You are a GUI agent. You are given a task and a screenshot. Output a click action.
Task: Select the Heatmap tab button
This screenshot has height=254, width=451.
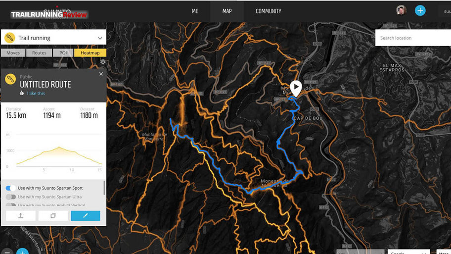(x=90, y=52)
